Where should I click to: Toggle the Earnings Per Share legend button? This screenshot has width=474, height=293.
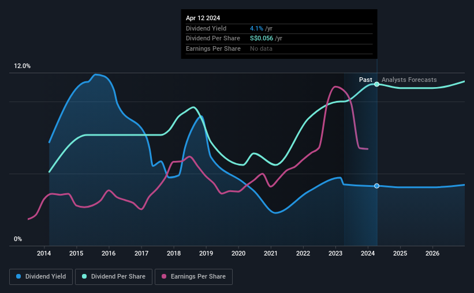pyautogui.click(x=193, y=277)
